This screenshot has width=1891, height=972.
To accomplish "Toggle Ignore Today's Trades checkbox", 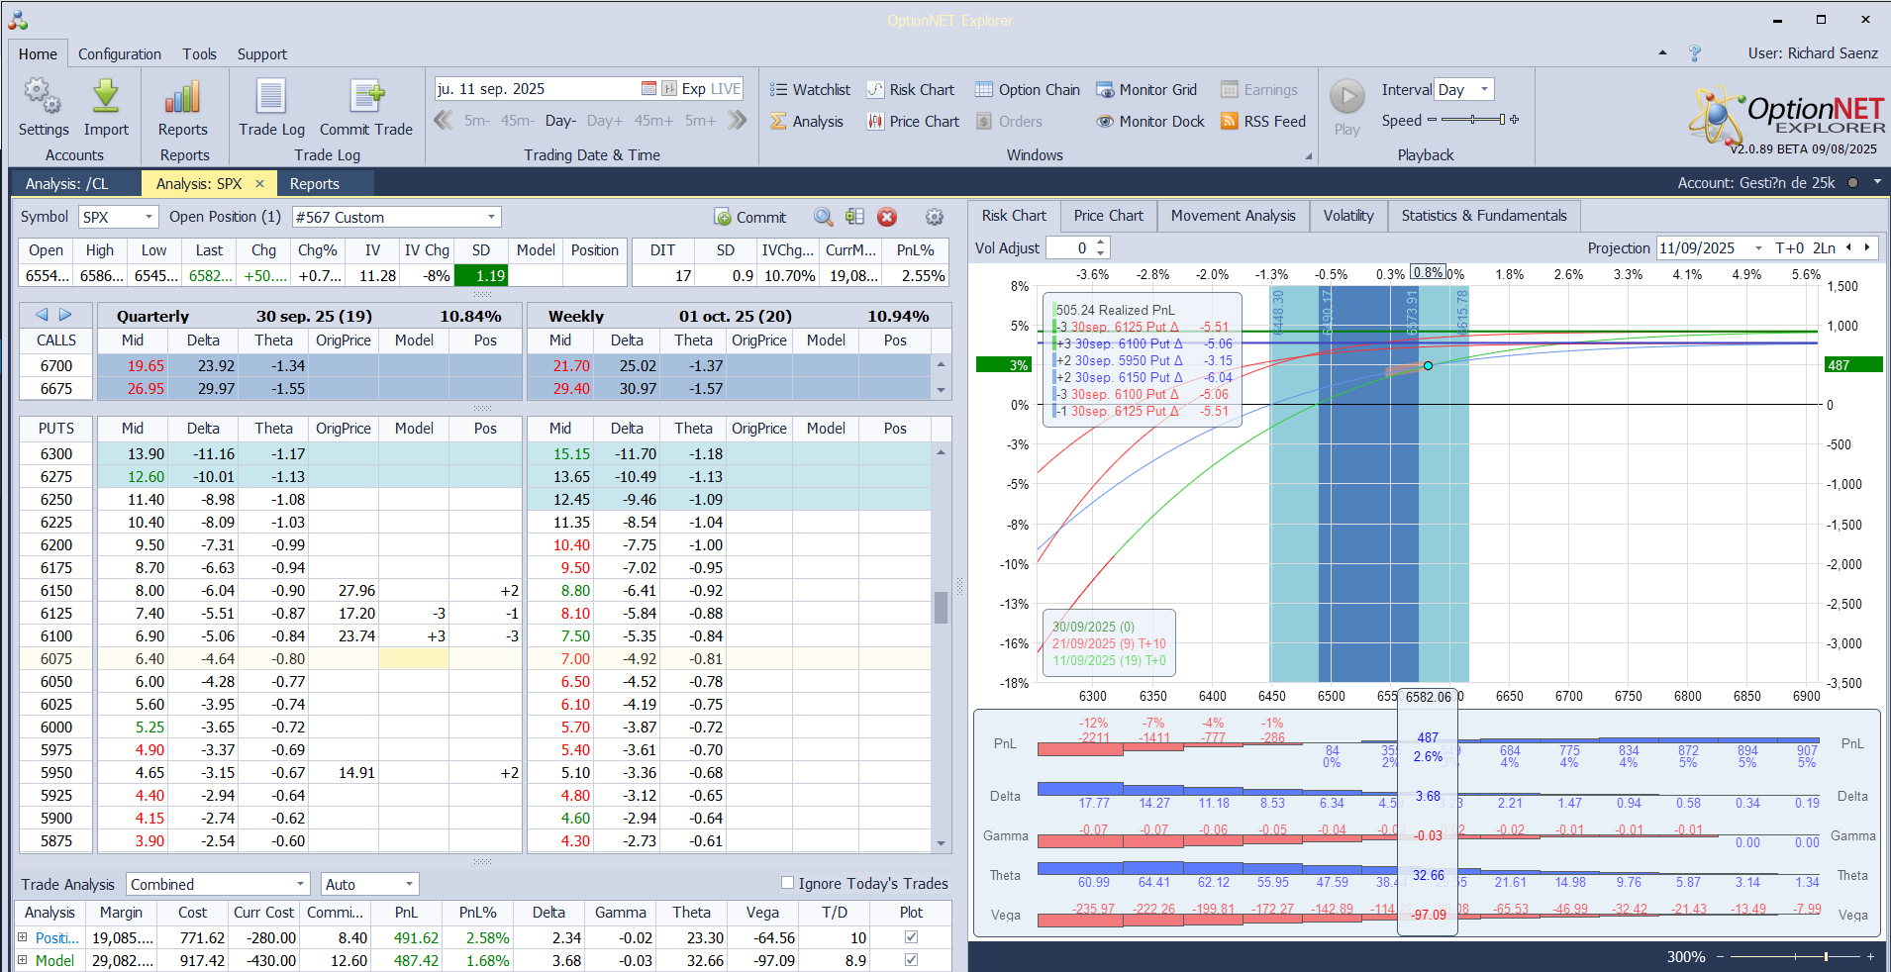I will coord(787,883).
